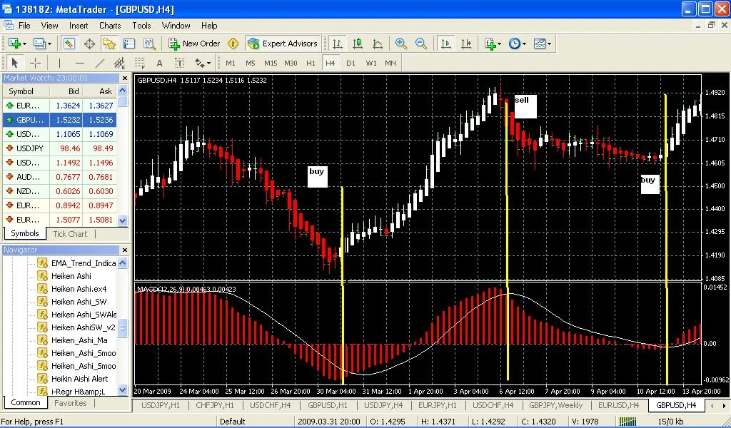
Task: Open the New Chart dropdown arrow
Action: point(24,44)
